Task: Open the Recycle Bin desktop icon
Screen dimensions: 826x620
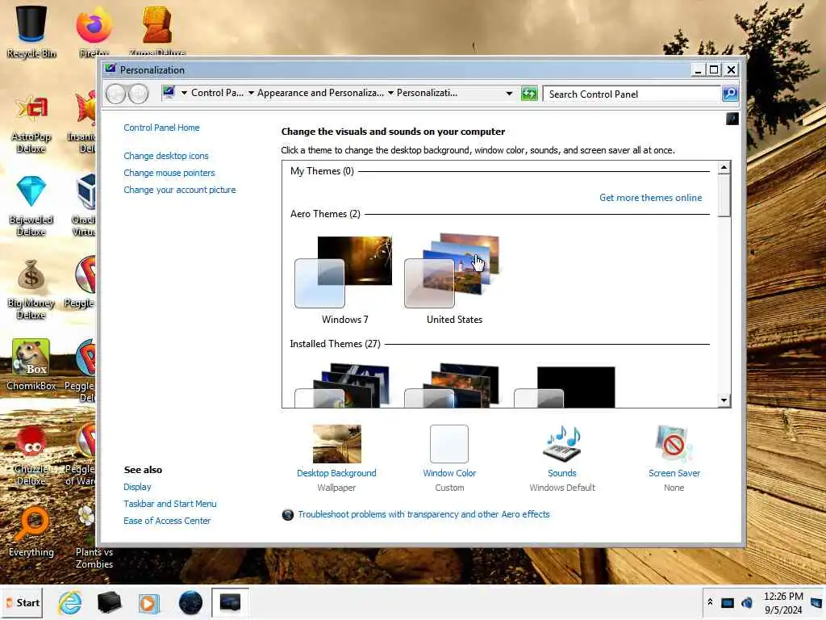Action: (31, 31)
